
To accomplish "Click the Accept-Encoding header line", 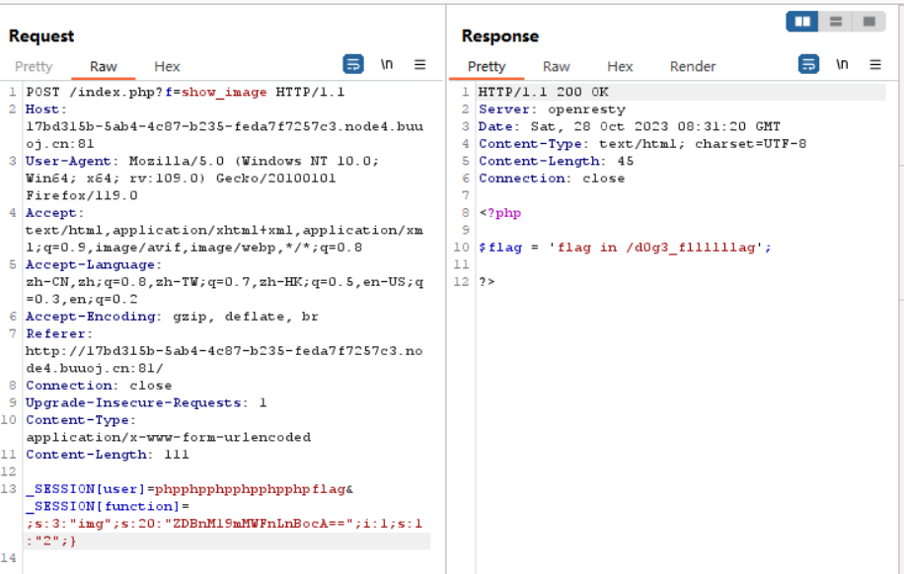I will [172, 317].
